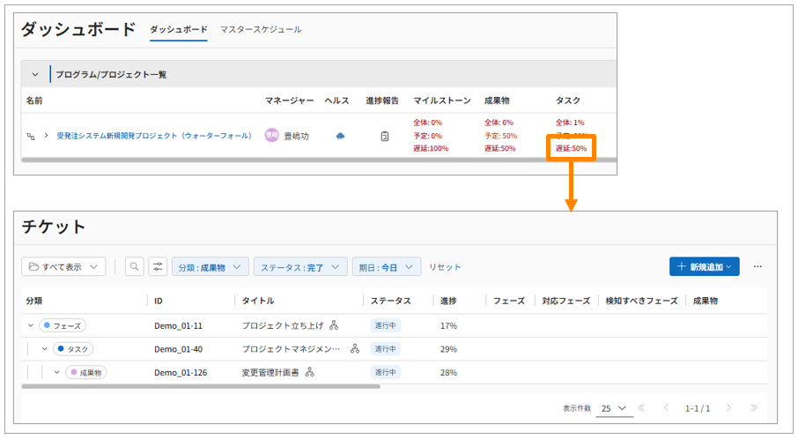Select the ダッシュボード tab
798x439 pixels.
178,30
